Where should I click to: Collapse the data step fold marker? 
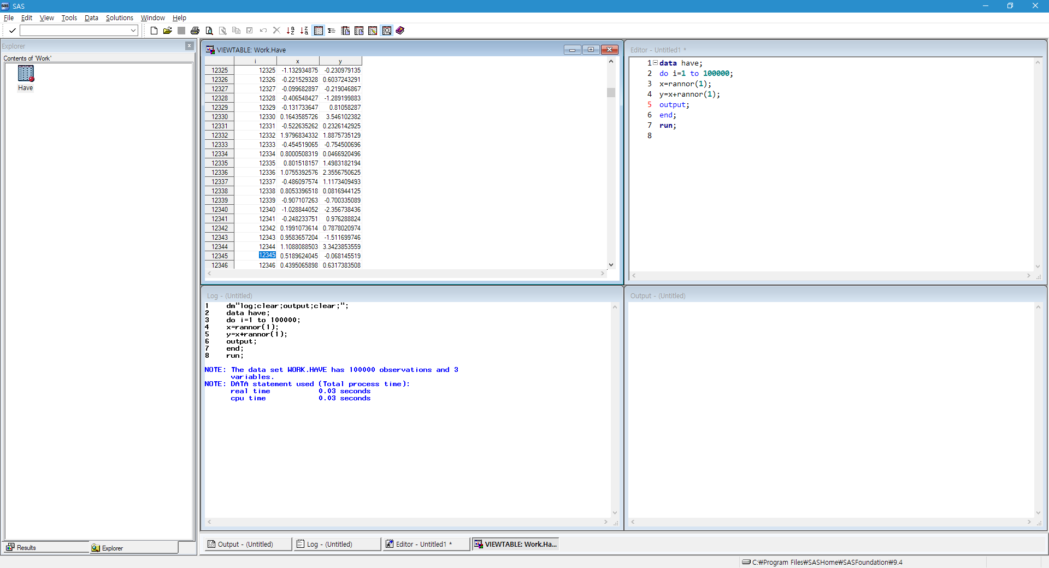click(655, 63)
